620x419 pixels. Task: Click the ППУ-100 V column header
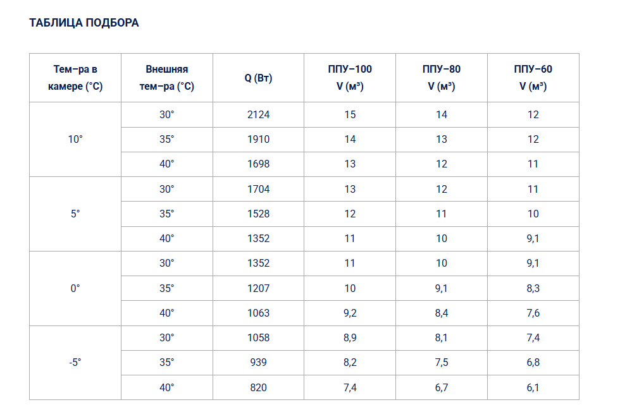pos(350,78)
